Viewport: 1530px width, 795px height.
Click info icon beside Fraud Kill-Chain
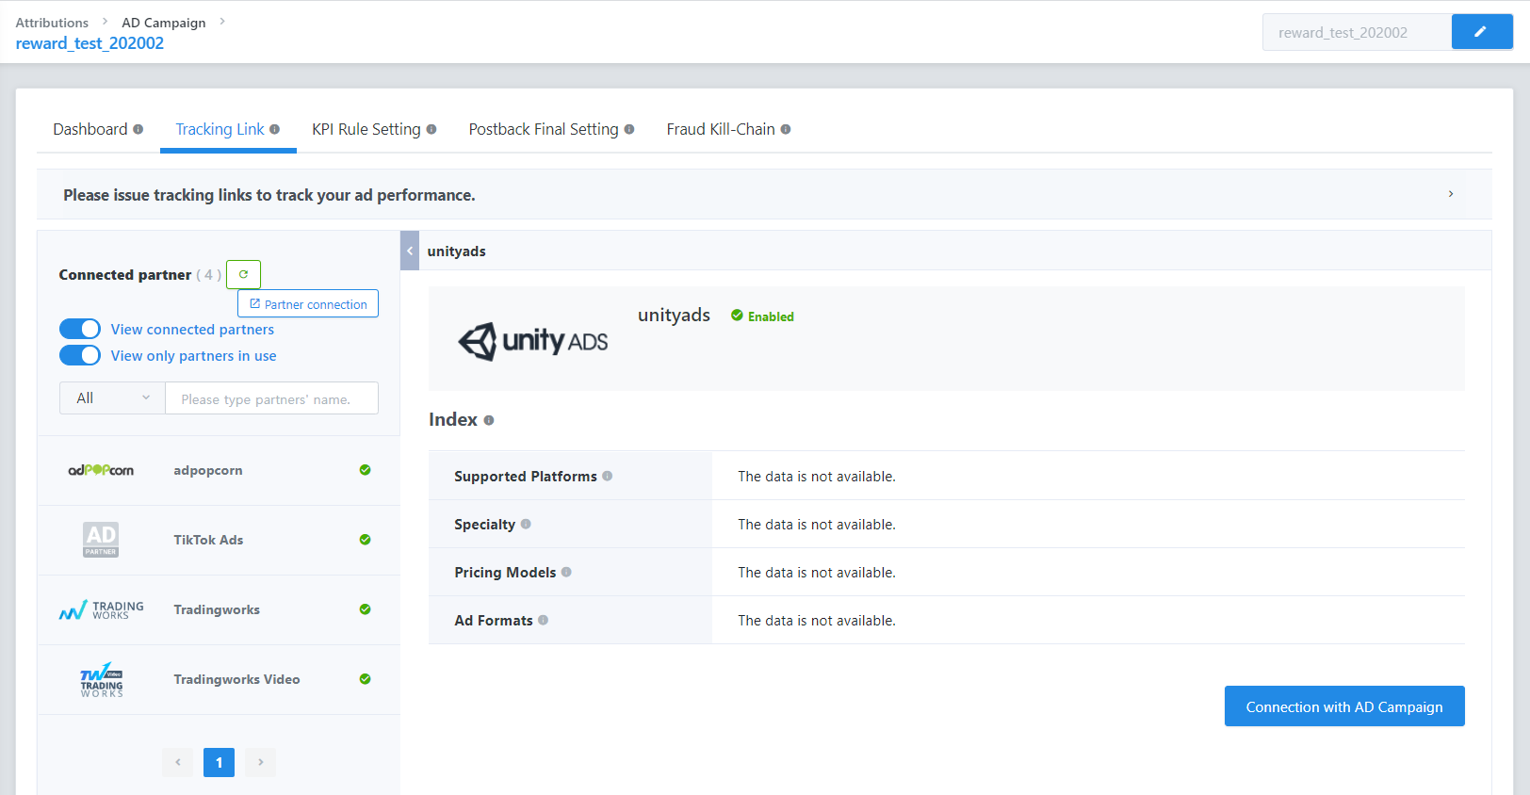[786, 129]
